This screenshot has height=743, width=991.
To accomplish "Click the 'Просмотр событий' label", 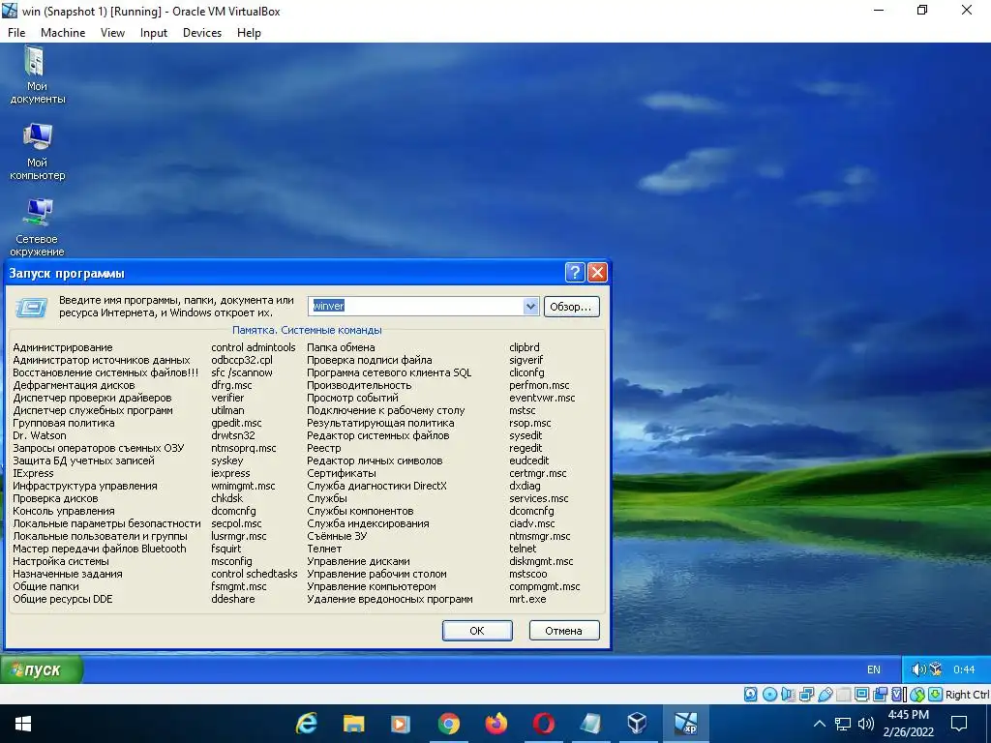I will (352, 398).
